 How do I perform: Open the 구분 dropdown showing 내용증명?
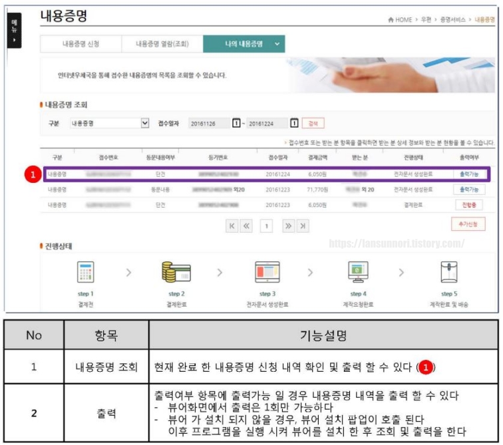(x=109, y=123)
